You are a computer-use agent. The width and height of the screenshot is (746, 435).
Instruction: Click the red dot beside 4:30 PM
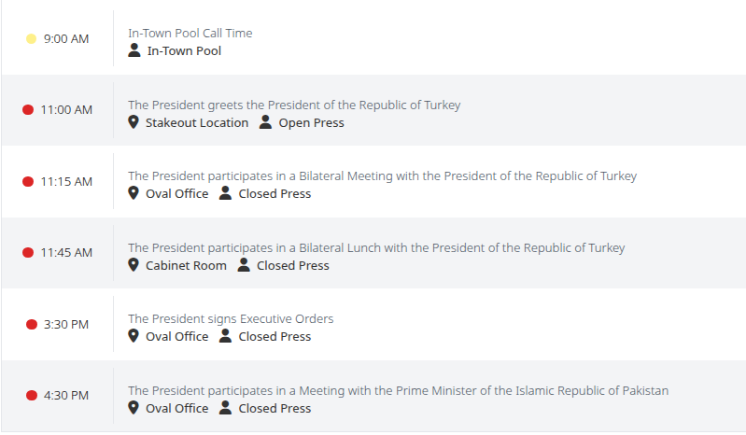32,396
